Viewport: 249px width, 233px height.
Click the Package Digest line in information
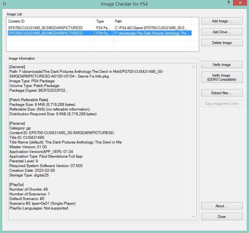[x=38, y=90]
